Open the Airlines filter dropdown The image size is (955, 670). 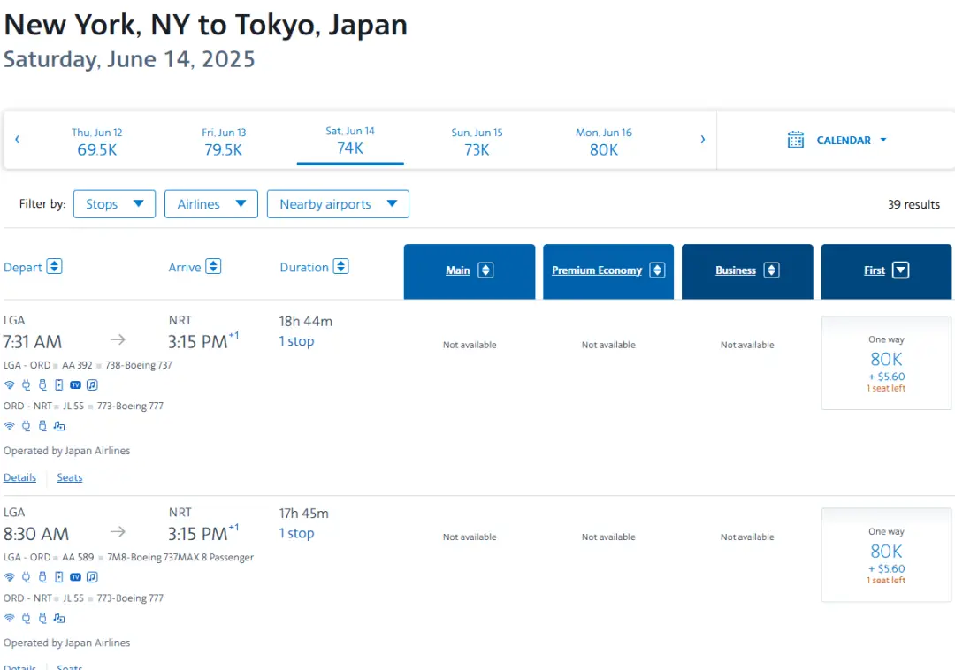coord(211,204)
